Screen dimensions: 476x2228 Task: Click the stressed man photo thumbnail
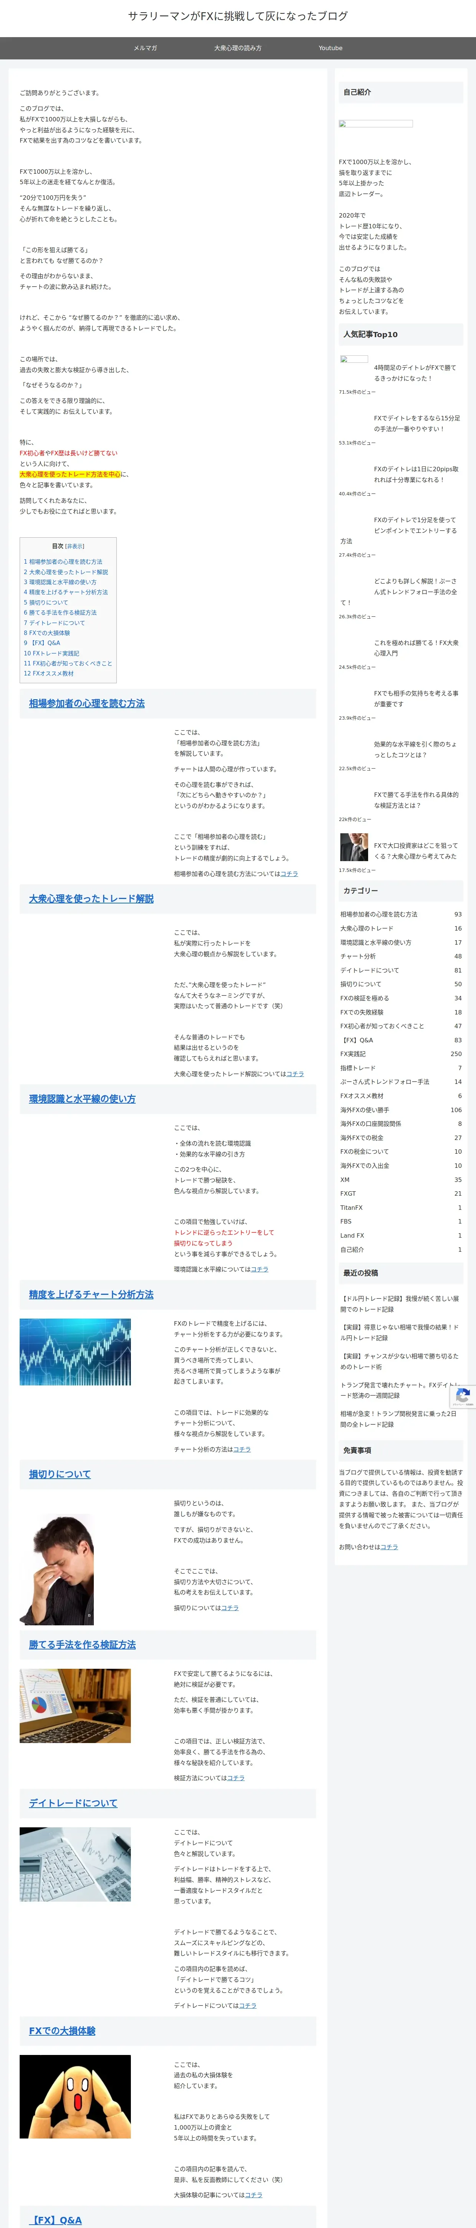point(57,1569)
